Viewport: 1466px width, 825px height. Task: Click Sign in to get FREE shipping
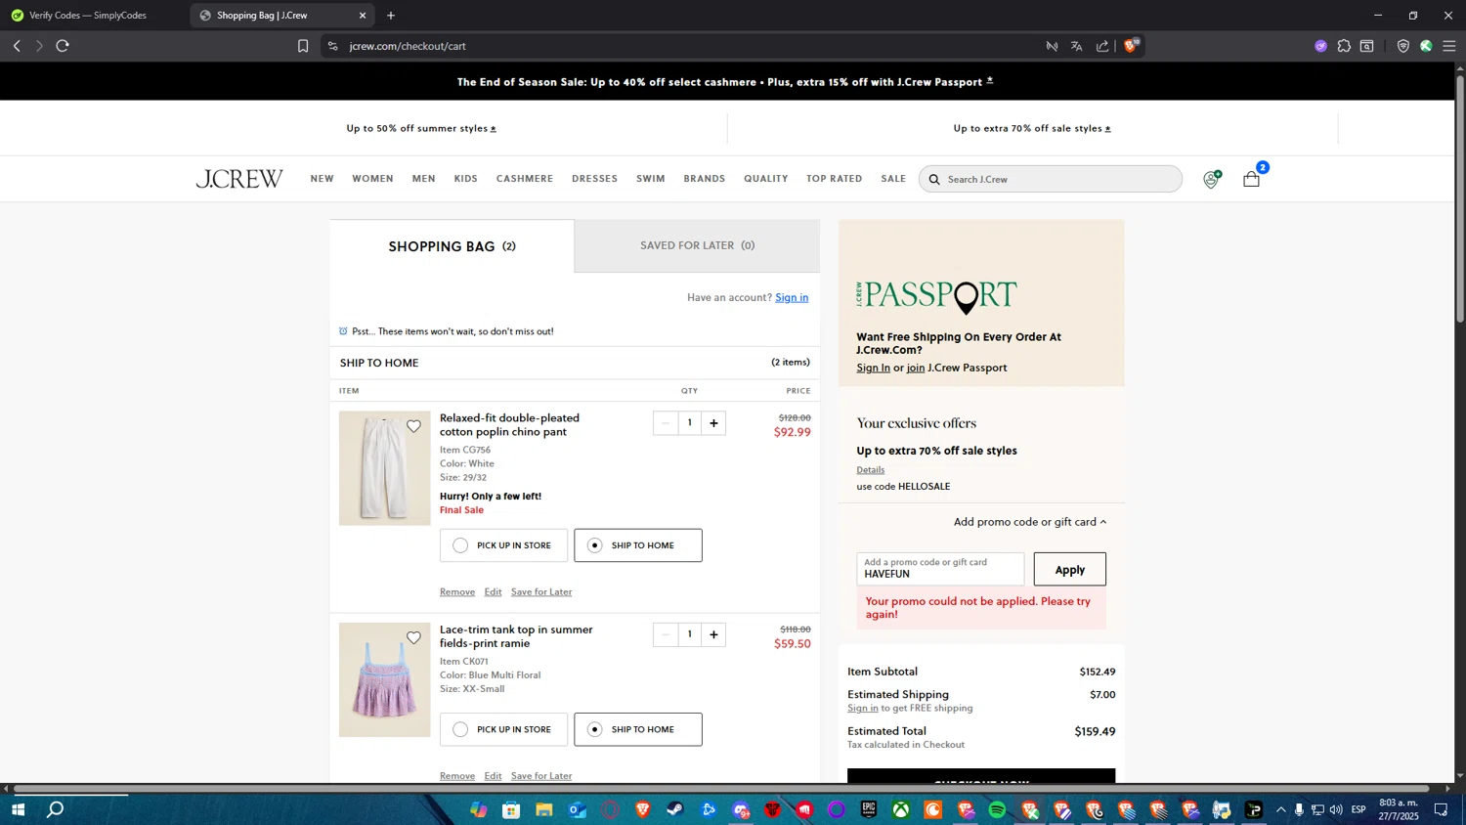coord(862,708)
